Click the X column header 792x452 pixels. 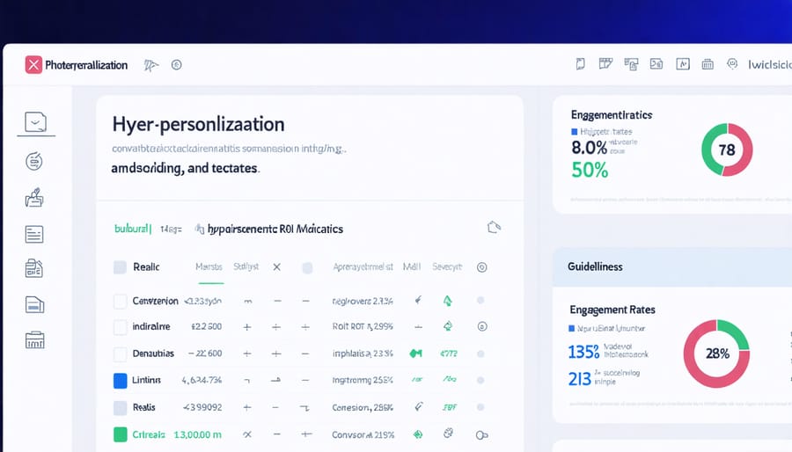click(277, 266)
